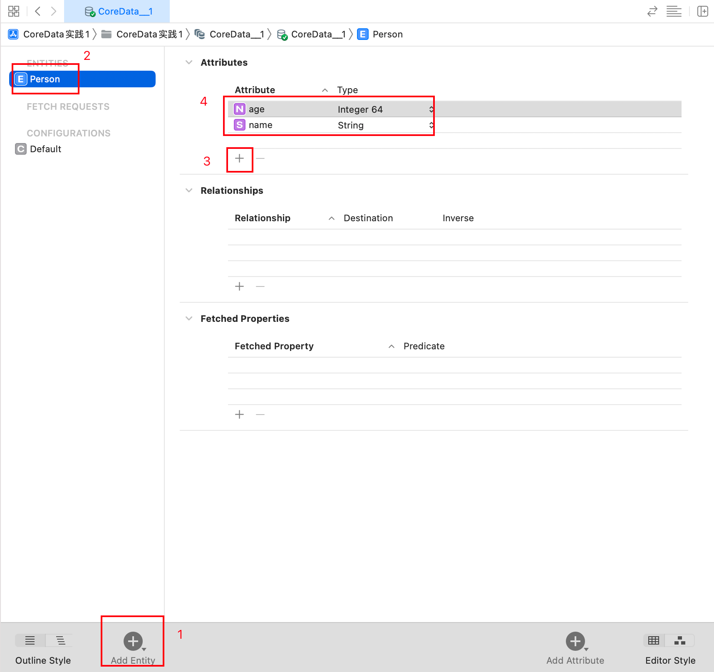Sort by the Relationship column header
The height and width of the screenshot is (672, 714).
click(263, 218)
